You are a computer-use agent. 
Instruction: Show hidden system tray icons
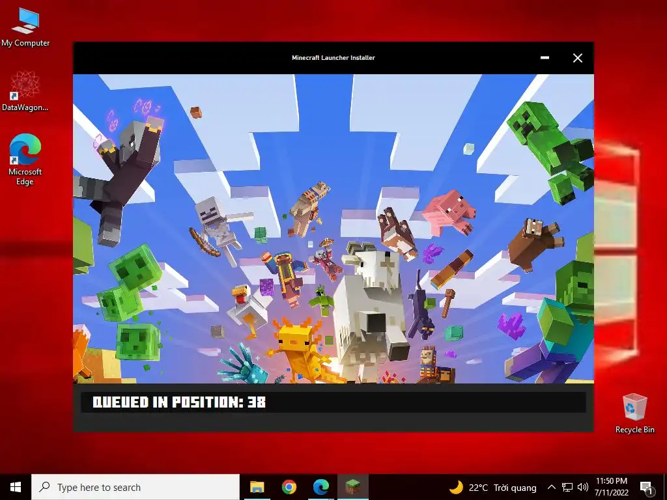click(x=551, y=487)
